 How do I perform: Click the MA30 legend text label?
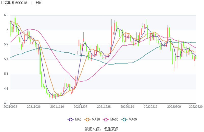[114, 119]
